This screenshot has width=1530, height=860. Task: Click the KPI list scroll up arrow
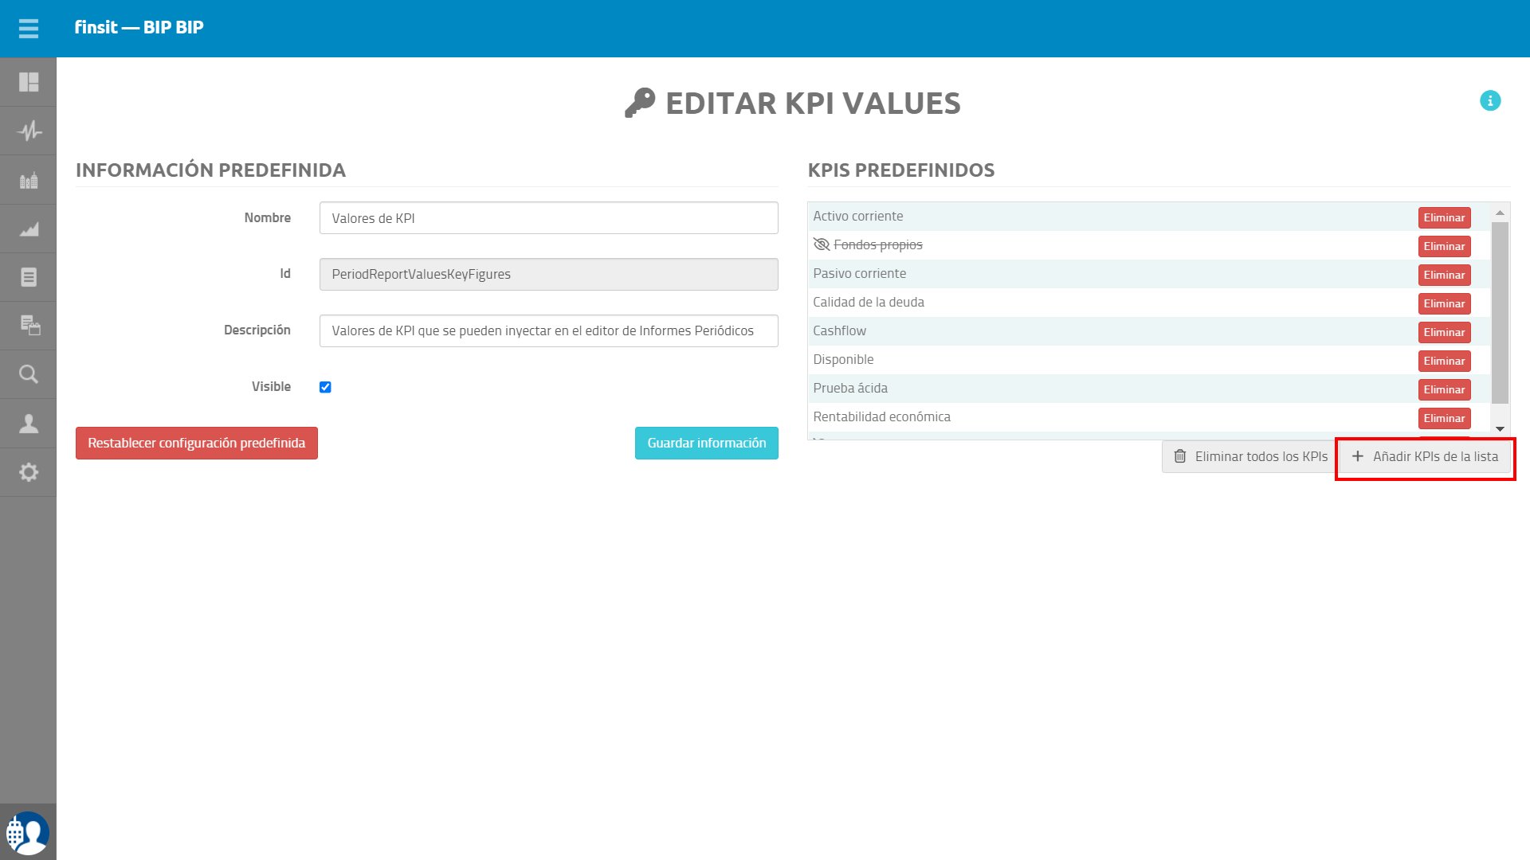click(x=1500, y=213)
